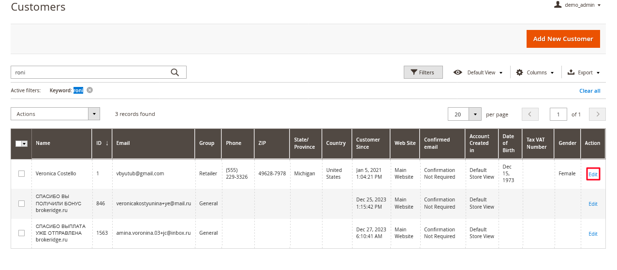
Task: Go to previous page arrow
Action: coord(530,114)
